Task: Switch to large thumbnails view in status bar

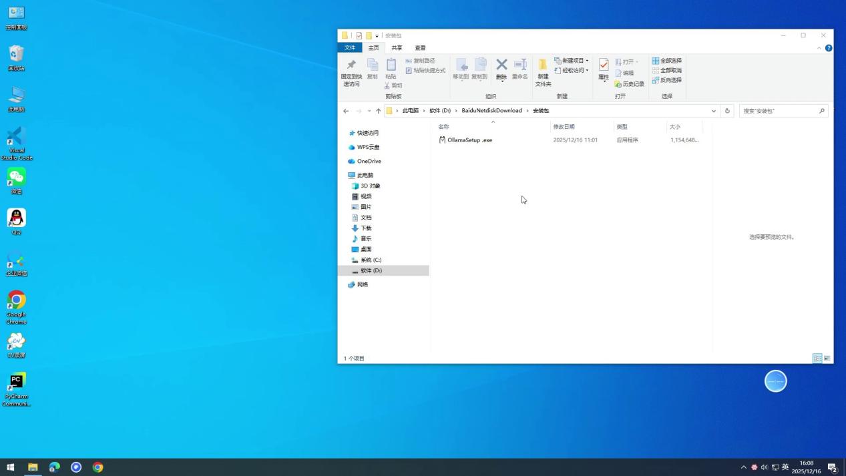Action: [x=827, y=359]
